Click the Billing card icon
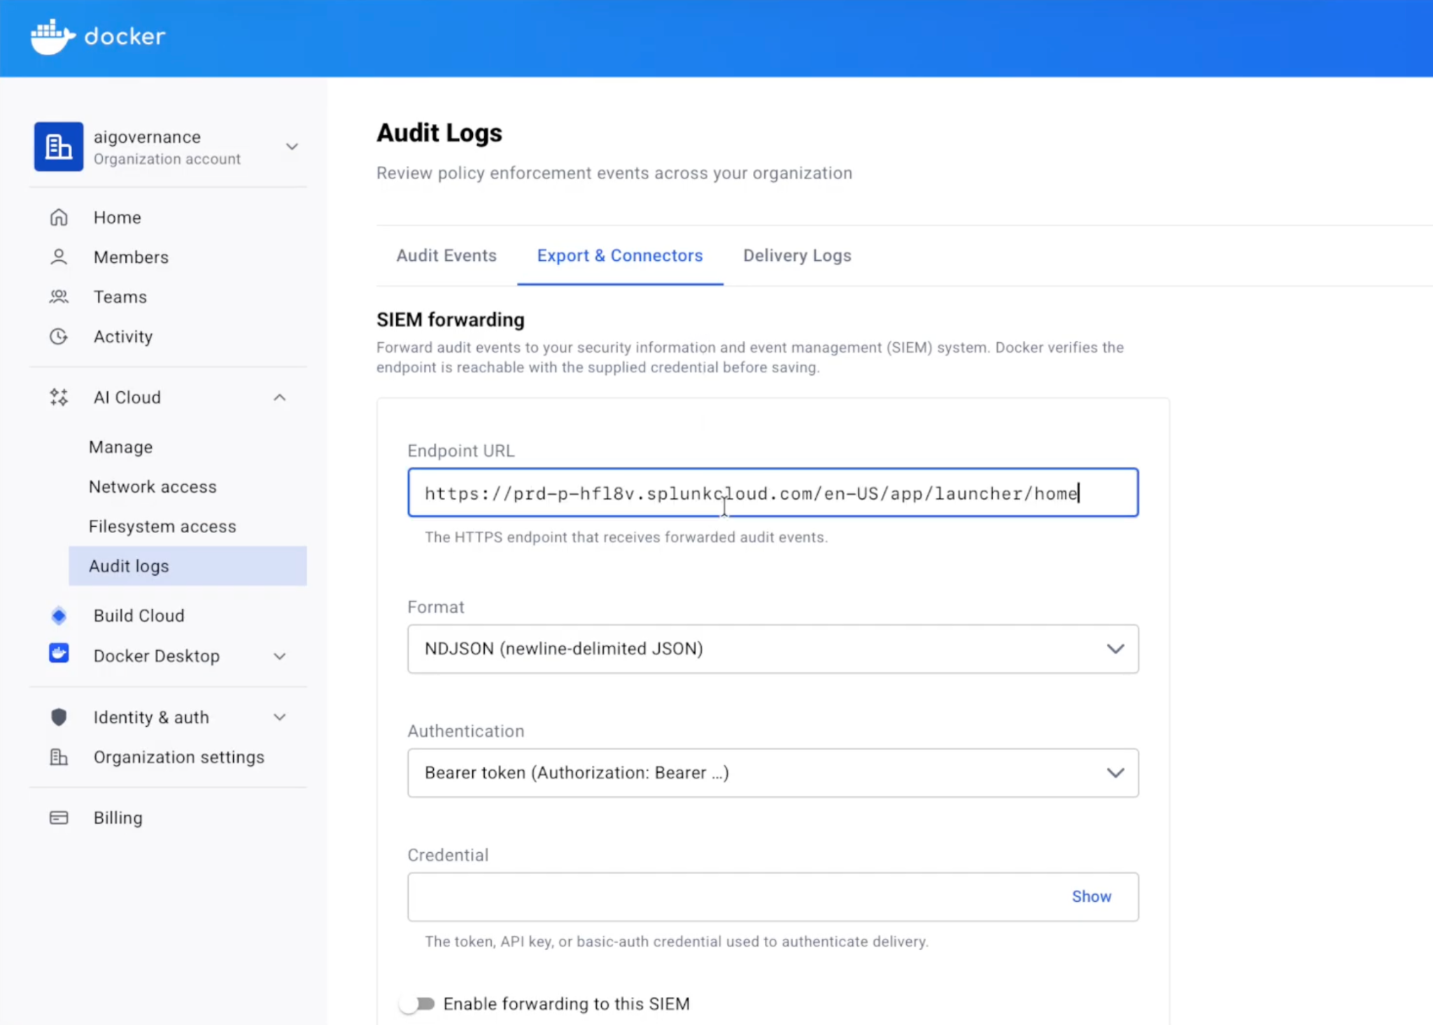1433x1025 pixels. pos(59,818)
